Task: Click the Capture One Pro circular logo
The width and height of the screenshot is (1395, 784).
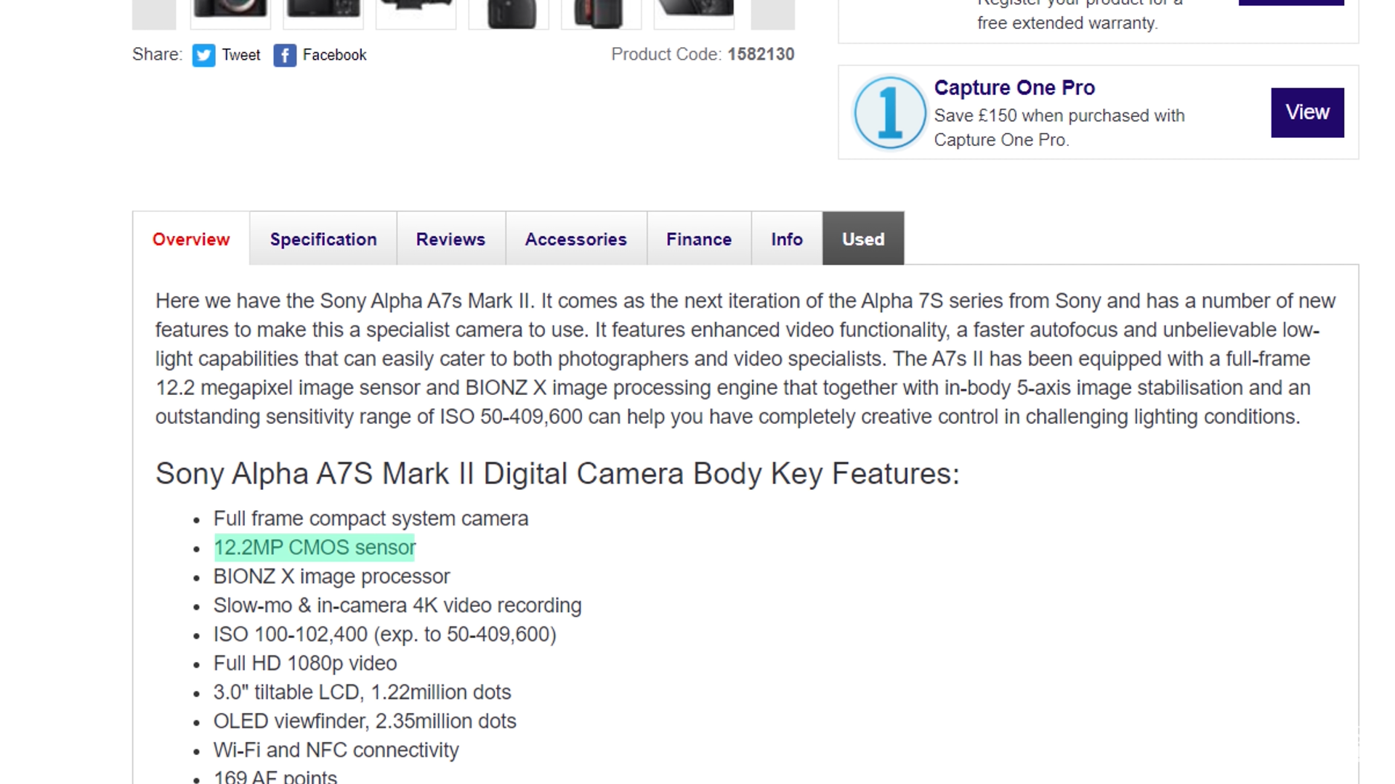Action: pos(889,113)
